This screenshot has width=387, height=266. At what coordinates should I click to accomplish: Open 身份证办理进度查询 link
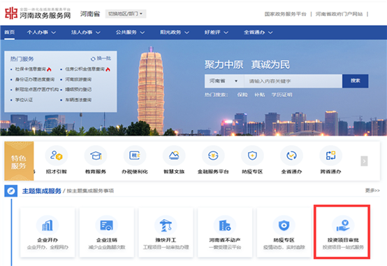click(35, 79)
